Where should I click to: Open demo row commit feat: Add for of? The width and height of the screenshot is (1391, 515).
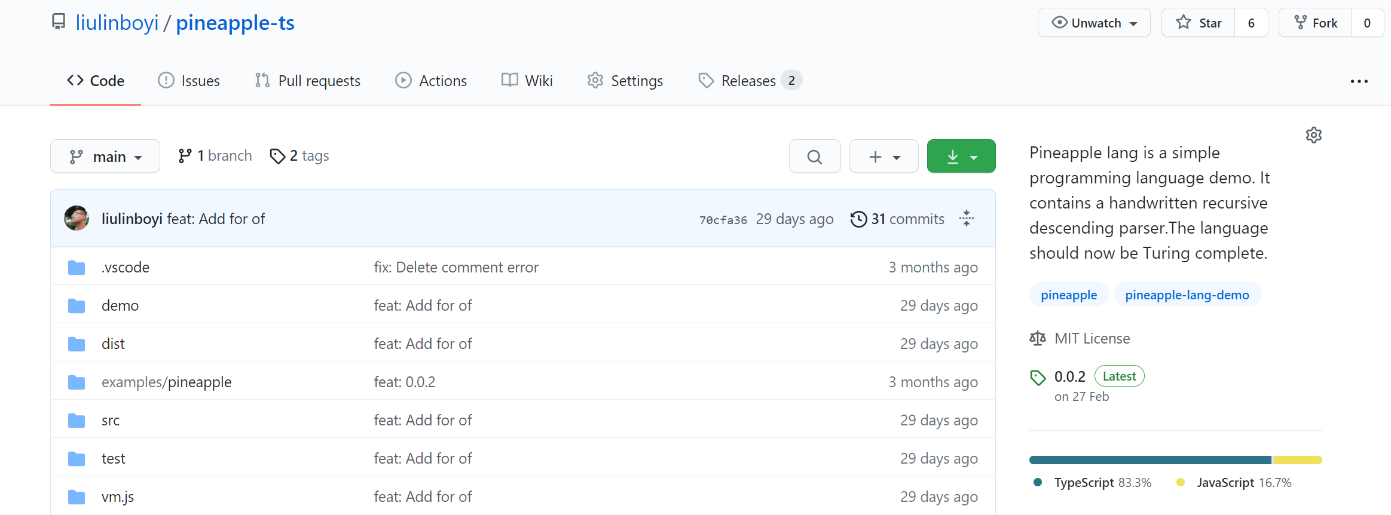(x=423, y=305)
